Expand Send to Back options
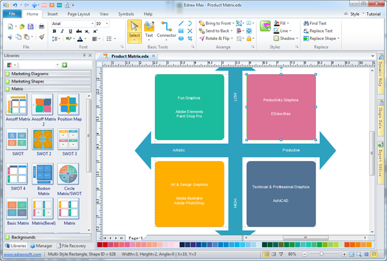Screen dimensions: 387x261 click(232, 31)
